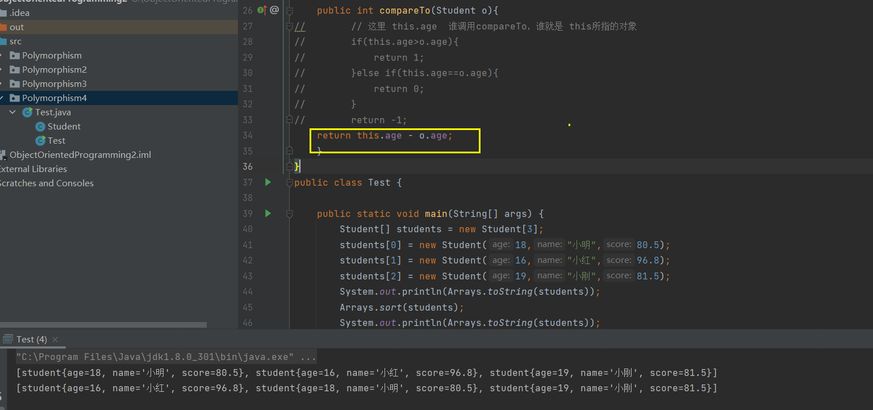Screen dimensions: 873x410
Task: Click 'return this.age - o.age;' on line 34
Action: [x=385, y=135]
